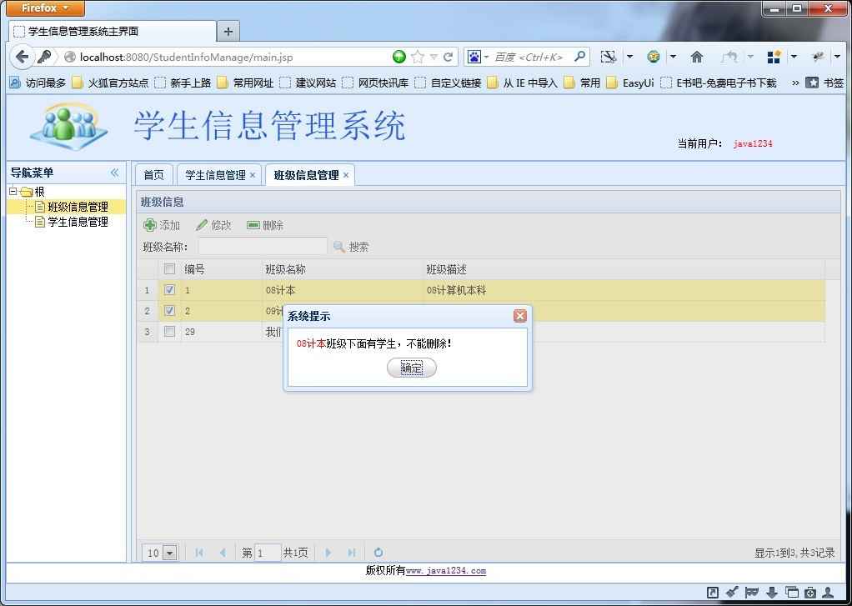This screenshot has height=606, width=852.
Task: Open dropdown next to the screenshot tool
Action: [x=629, y=57]
